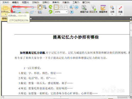Choose the 添加文本 add text tool
The height and width of the screenshot is (99, 132).
(93, 9)
